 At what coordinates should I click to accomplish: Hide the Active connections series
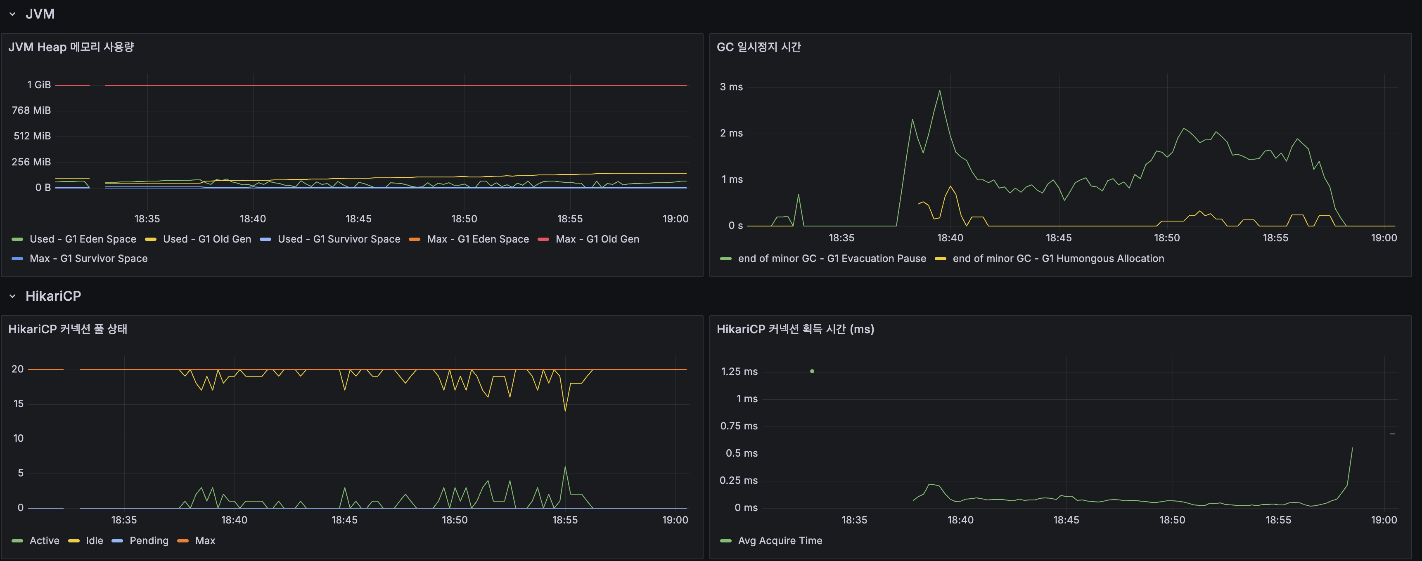[45, 541]
